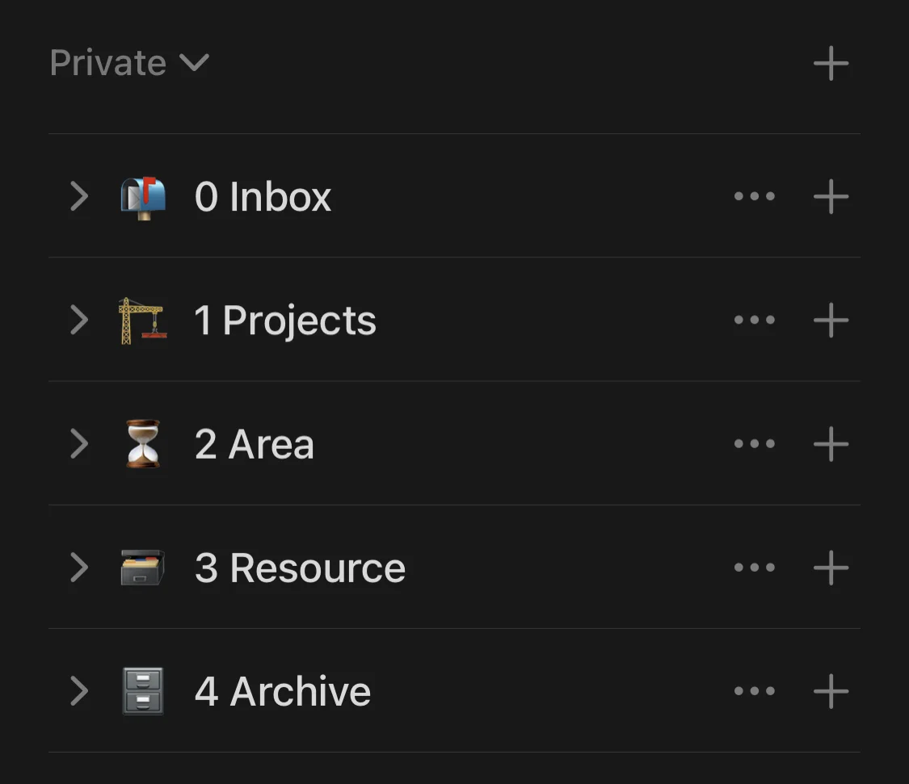Add a subpage inside 1 Projects
Viewport: 909px width, 784px height.
point(831,320)
